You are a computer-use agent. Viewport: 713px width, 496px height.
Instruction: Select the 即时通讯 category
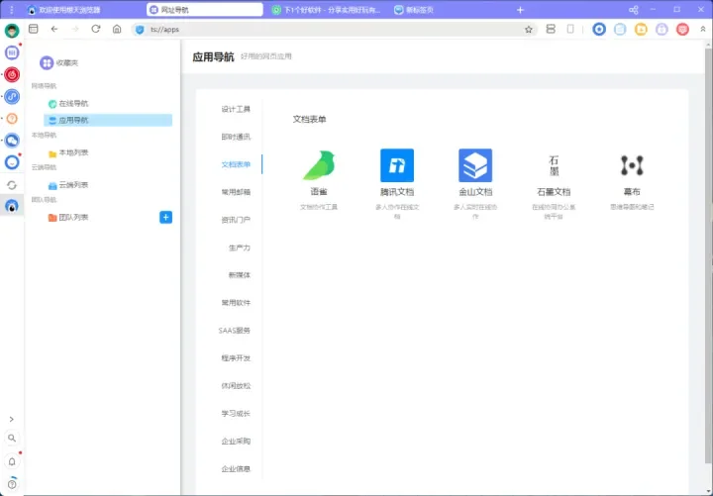tap(236, 137)
